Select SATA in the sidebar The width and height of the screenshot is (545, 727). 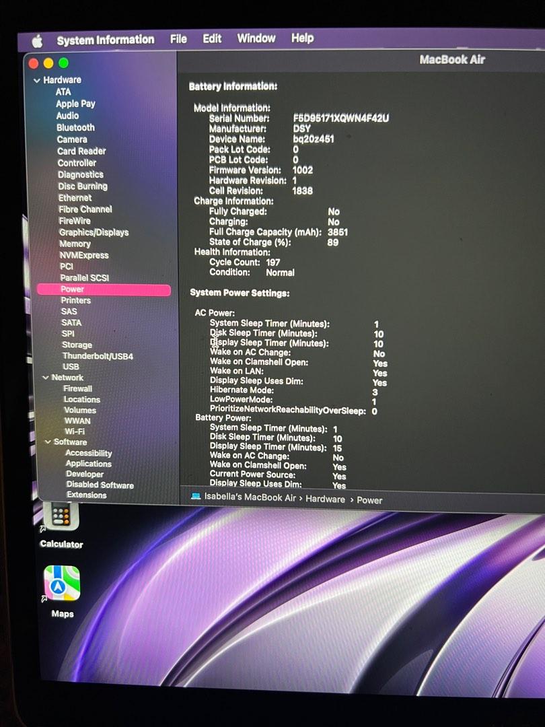71,322
